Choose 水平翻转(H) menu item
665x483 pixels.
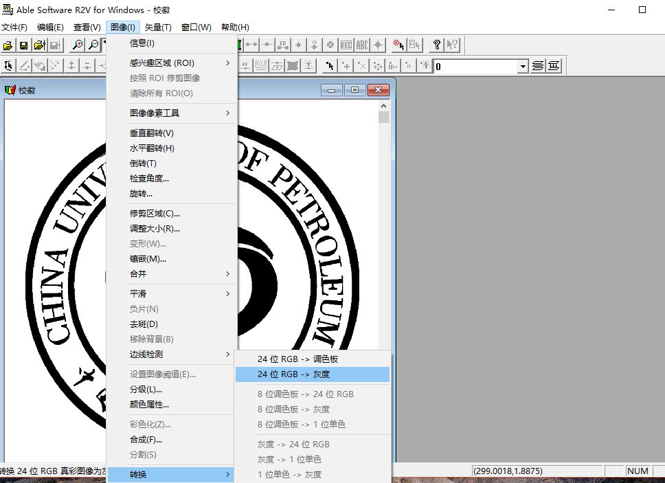point(172,148)
